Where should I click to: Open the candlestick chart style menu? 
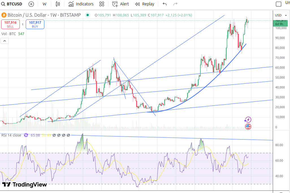coord(58,4)
